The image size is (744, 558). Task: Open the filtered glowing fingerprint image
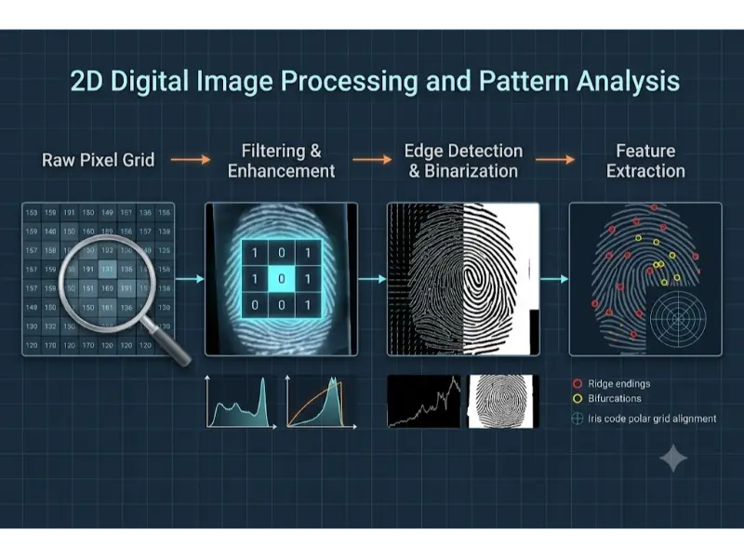click(282, 279)
